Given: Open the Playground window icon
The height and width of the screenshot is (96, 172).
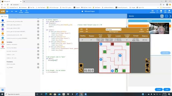Looking at the screenshot, I should 152,11.
